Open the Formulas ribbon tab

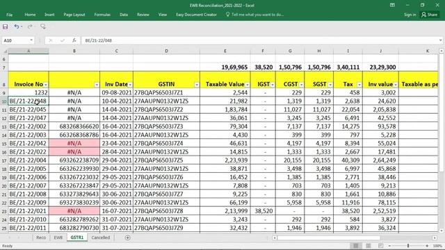point(102,15)
